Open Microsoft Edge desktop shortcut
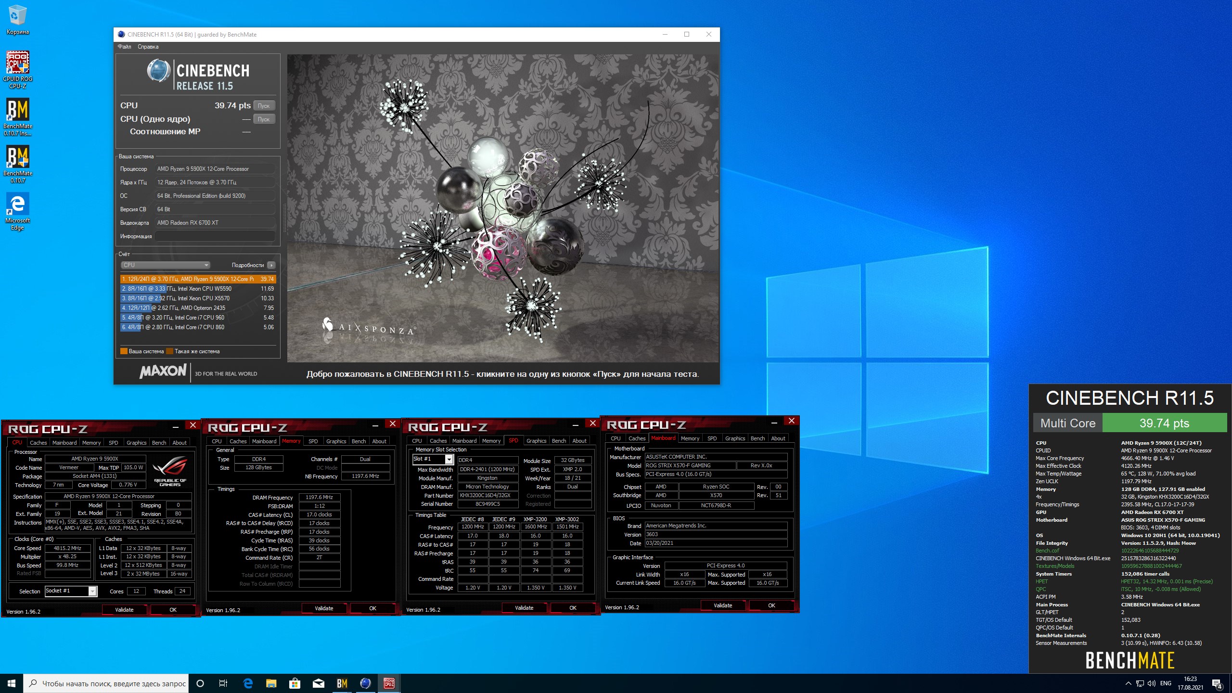Screen dimensions: 1232x693 18,211
